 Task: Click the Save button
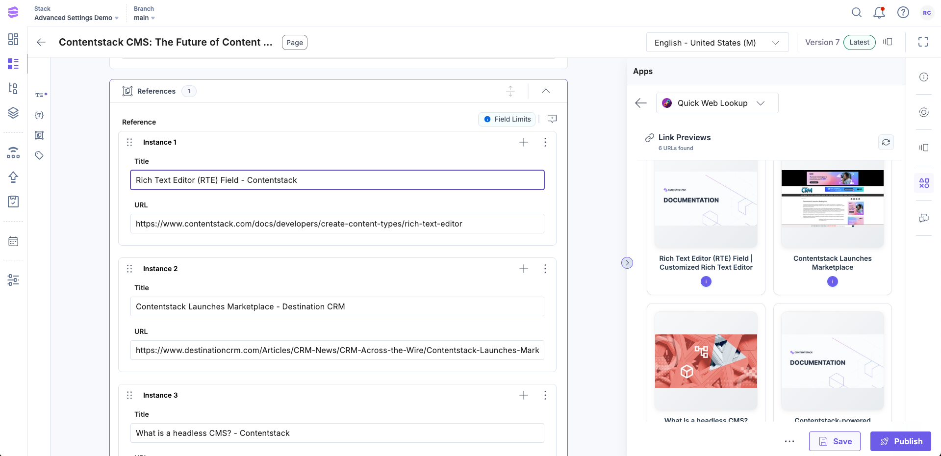click(x=834, y=441)
